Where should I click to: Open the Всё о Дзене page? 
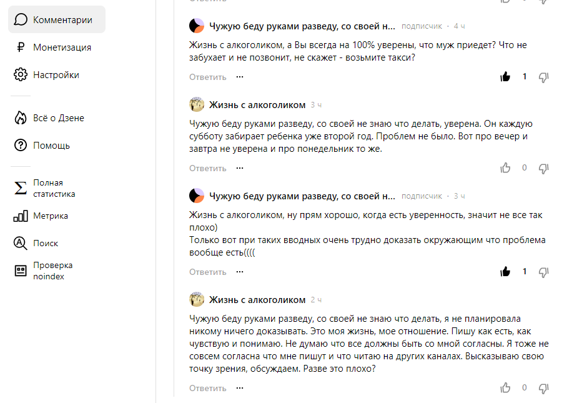coord(57,116)
